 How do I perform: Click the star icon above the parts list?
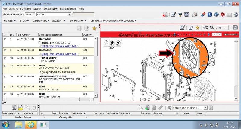[x=94, y=28]
